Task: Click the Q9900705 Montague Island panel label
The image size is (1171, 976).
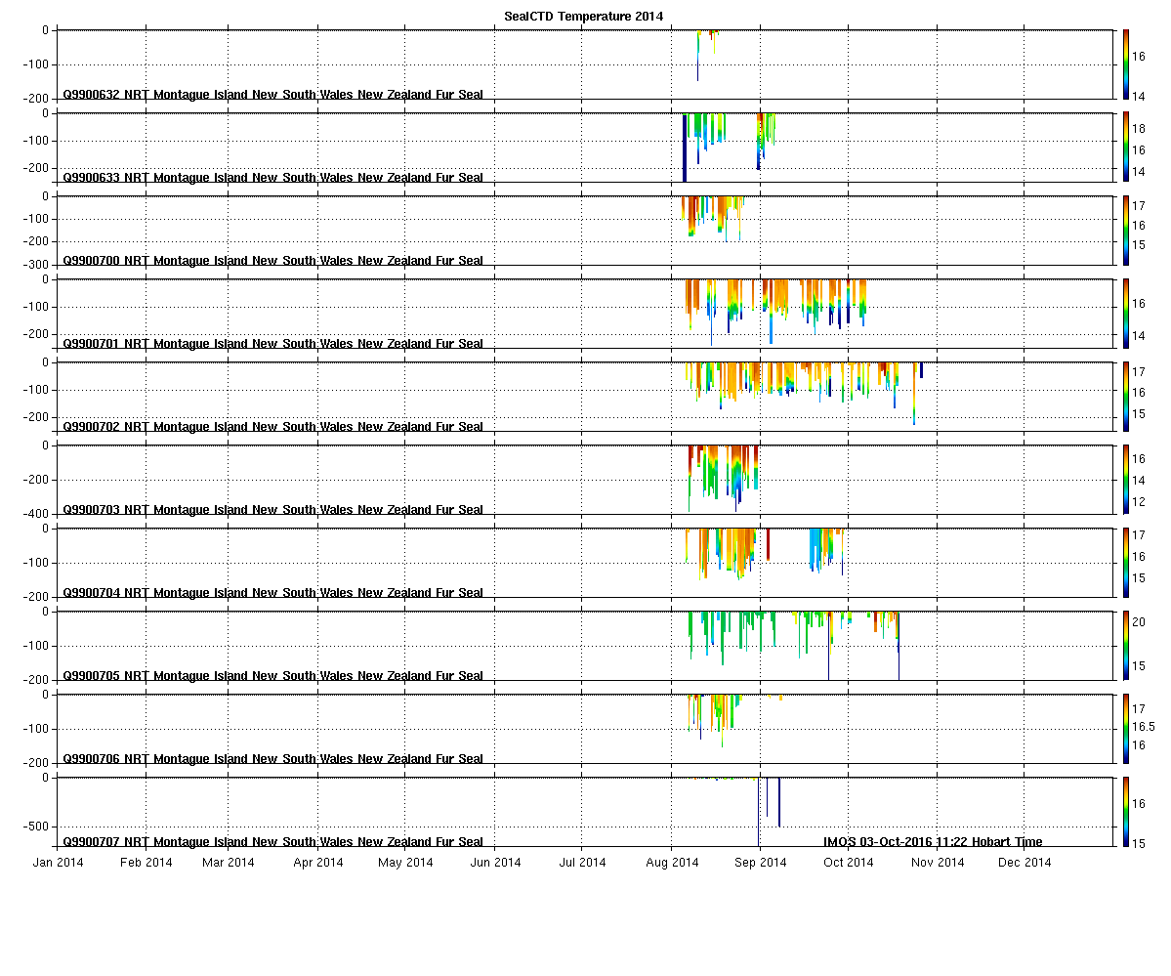Action: pyautogui.click(x=272, y=675)
